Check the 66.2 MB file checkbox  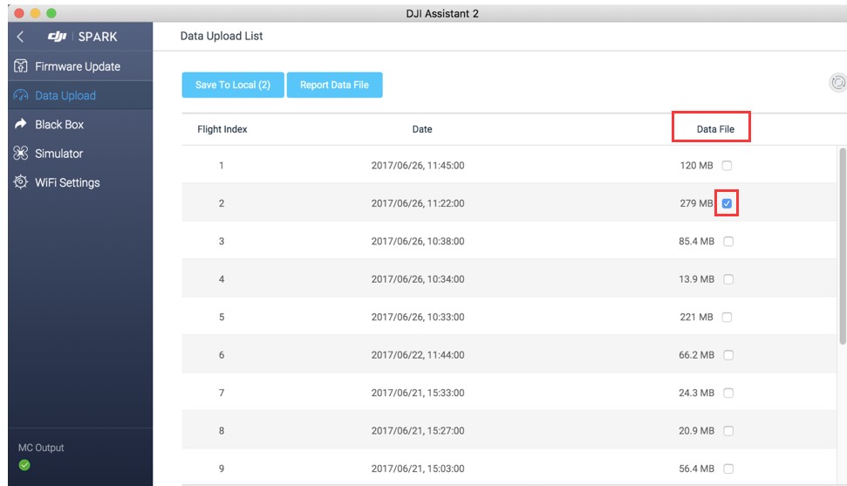[728, 354]
